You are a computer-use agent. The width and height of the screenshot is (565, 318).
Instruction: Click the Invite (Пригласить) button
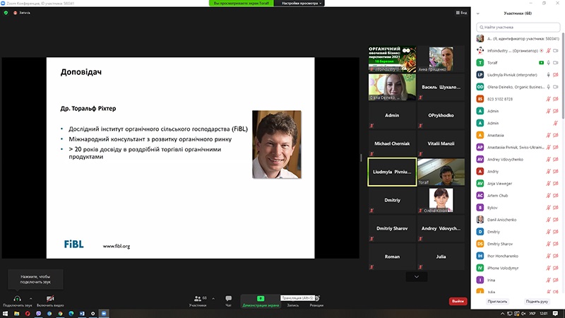497,302
